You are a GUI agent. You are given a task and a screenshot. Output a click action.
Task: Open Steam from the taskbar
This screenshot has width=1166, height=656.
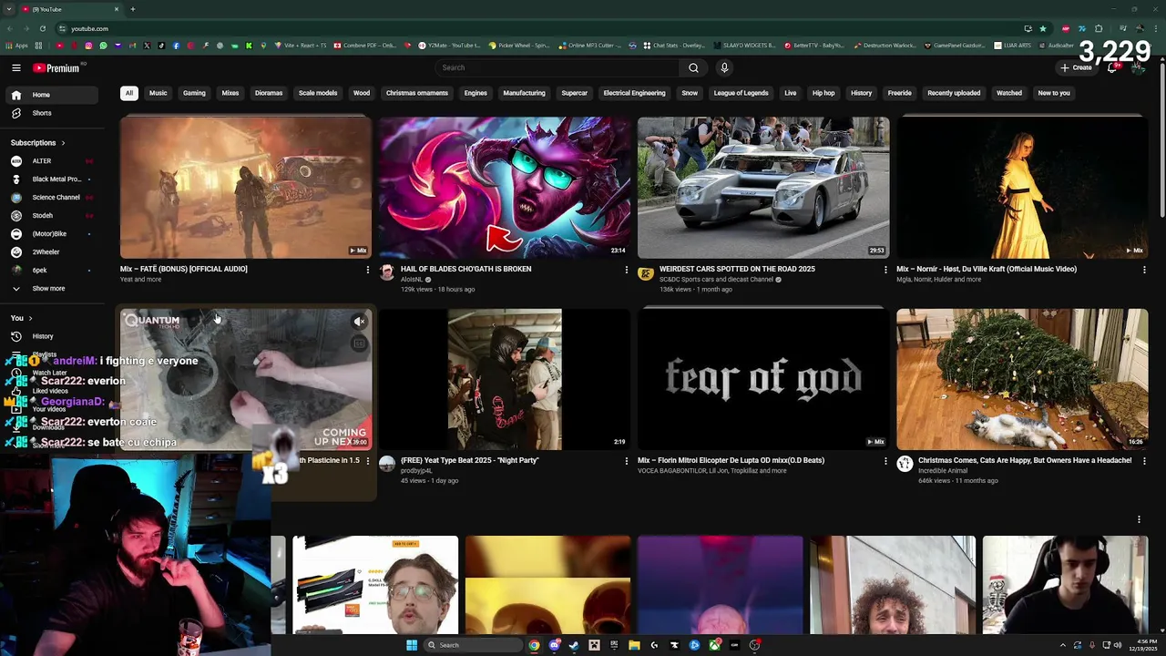click(x=574, y=645)
